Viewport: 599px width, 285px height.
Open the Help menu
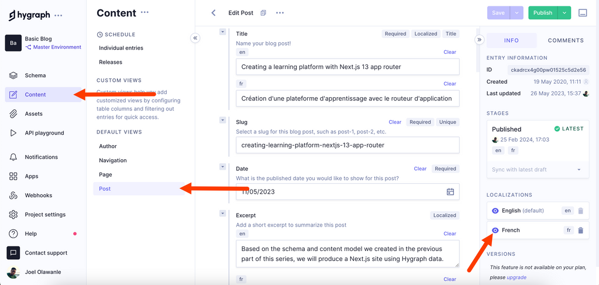coord(30,234)
